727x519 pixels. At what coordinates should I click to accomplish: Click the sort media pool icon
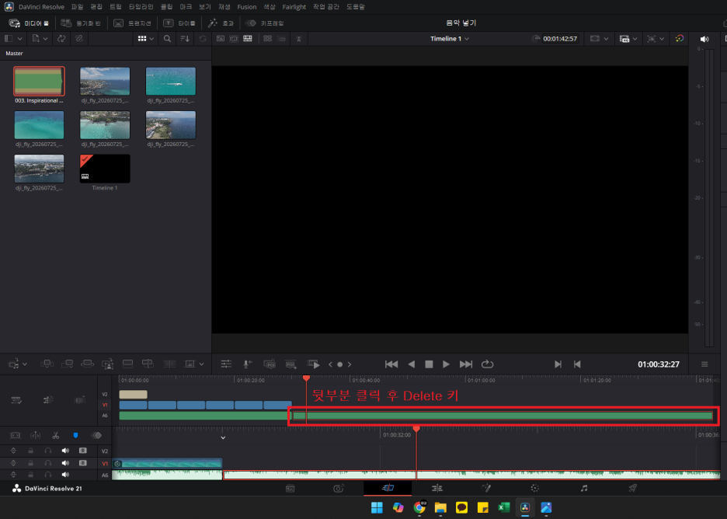[x=185, y=39]
